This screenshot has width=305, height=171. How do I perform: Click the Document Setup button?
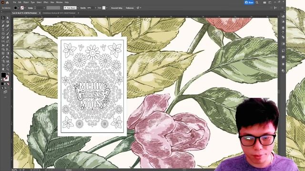click(117, 8)
